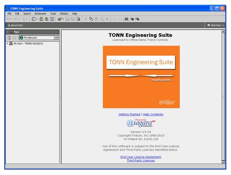This screenshot has height=175, width=231.
Task: Minimize the TONN Engineering Suite window
Action: (212, 8)
